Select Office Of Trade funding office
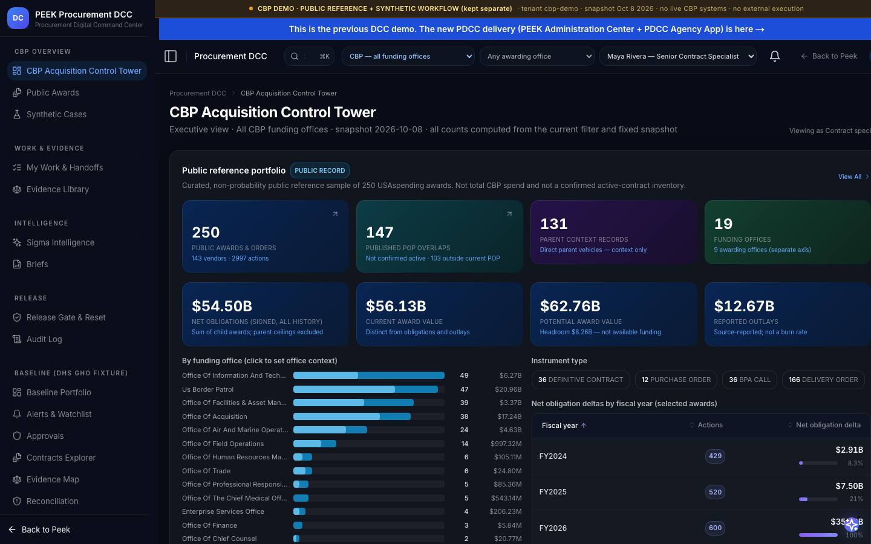 [352, 471]
